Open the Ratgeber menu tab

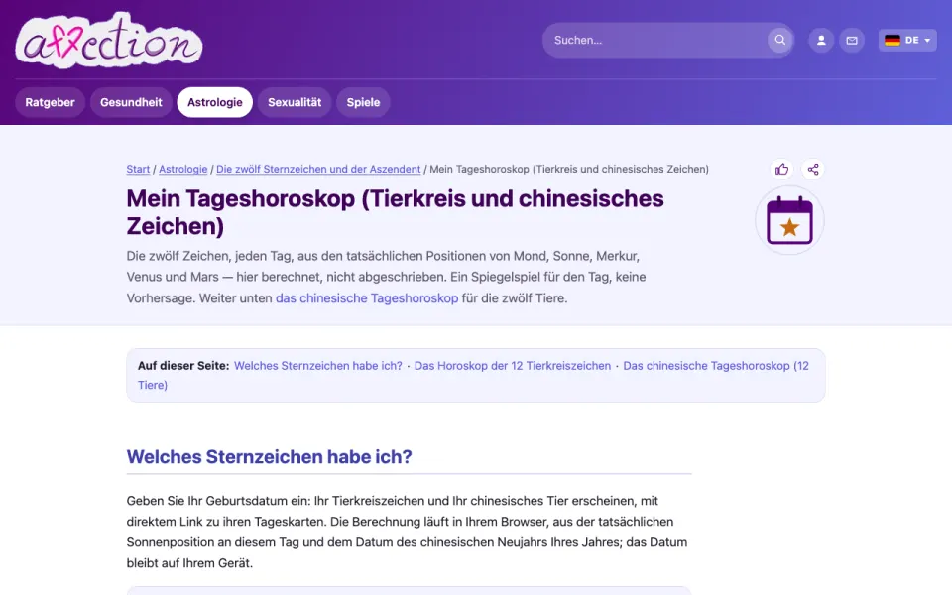pos(50,102)
